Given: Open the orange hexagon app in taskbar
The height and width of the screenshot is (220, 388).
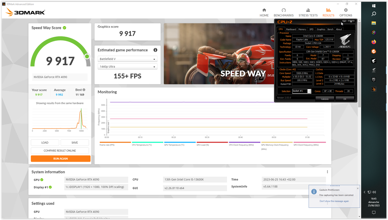Looking at the screenshot, I should coord(374,51).
